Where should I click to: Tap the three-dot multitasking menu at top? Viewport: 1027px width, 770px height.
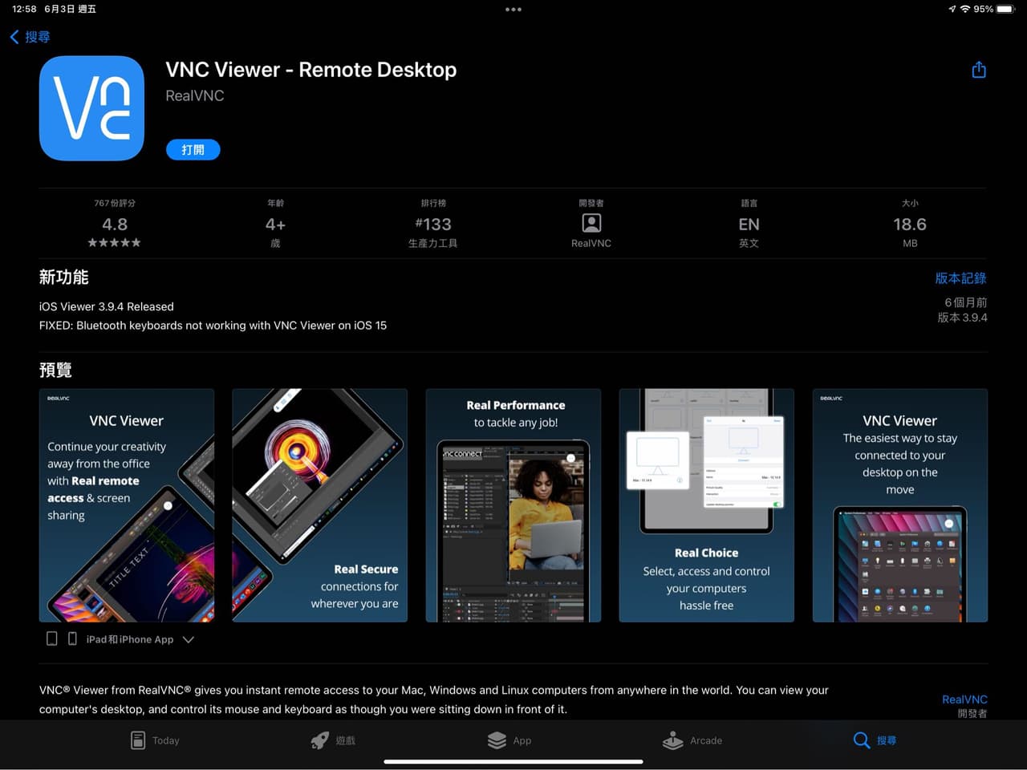[x=513, y=10]
